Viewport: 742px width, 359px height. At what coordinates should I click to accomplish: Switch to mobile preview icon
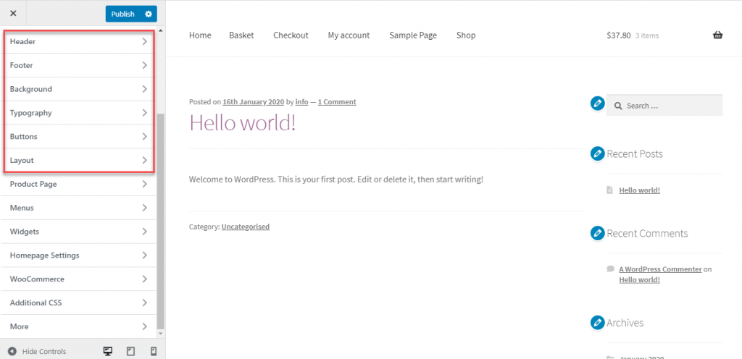click(154, 352)
